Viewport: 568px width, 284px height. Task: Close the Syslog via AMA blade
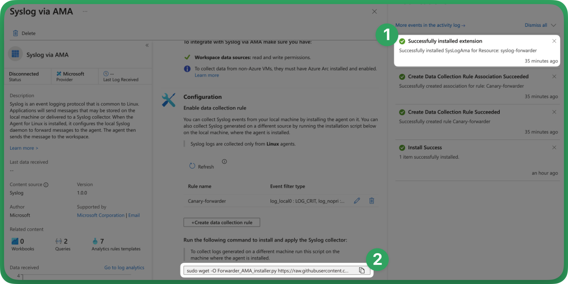click(375, 11)
